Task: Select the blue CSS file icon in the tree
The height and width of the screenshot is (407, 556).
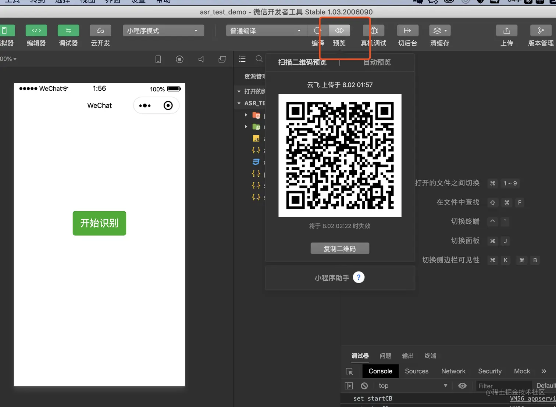Action: pyautogui.click(x=256, y=162)
